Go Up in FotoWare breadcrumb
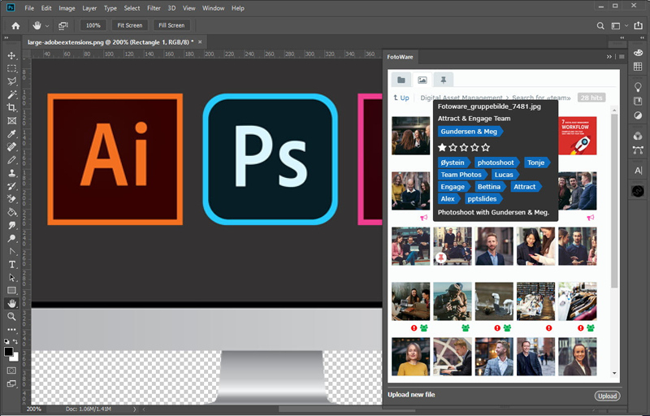The width and height of the screenshot is (650, 416). tap(401, 97)
